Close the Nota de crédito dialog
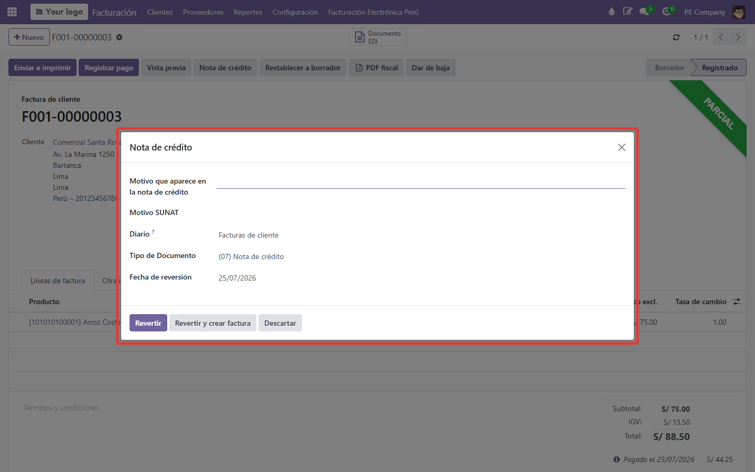755x472 pixels. coord(622,147)
